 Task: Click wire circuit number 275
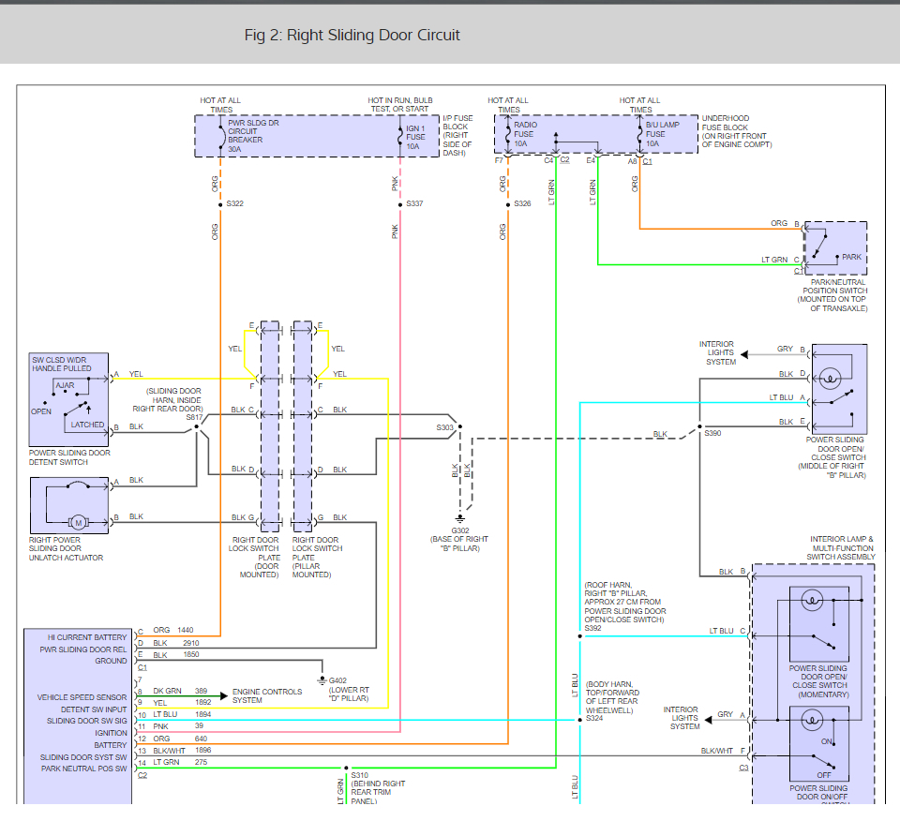point(201,762)
